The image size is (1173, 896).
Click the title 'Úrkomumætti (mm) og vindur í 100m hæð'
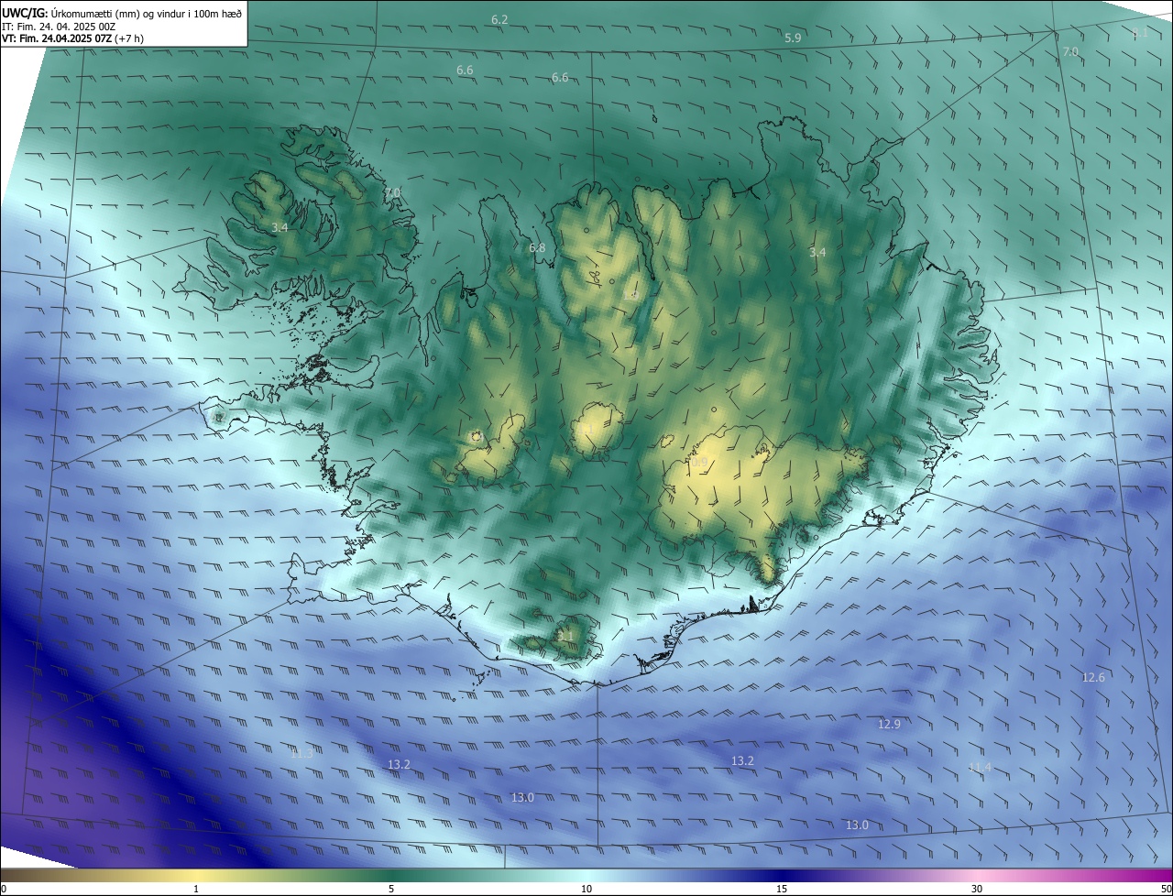coord(146,14)
